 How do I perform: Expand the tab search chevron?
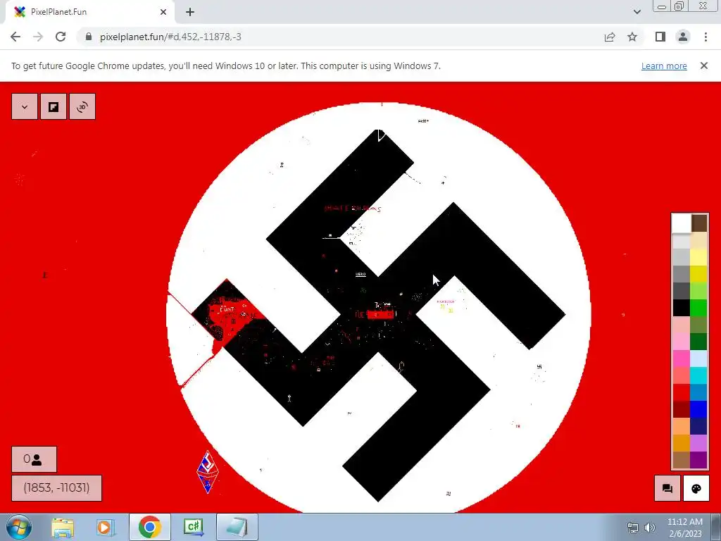637,12
